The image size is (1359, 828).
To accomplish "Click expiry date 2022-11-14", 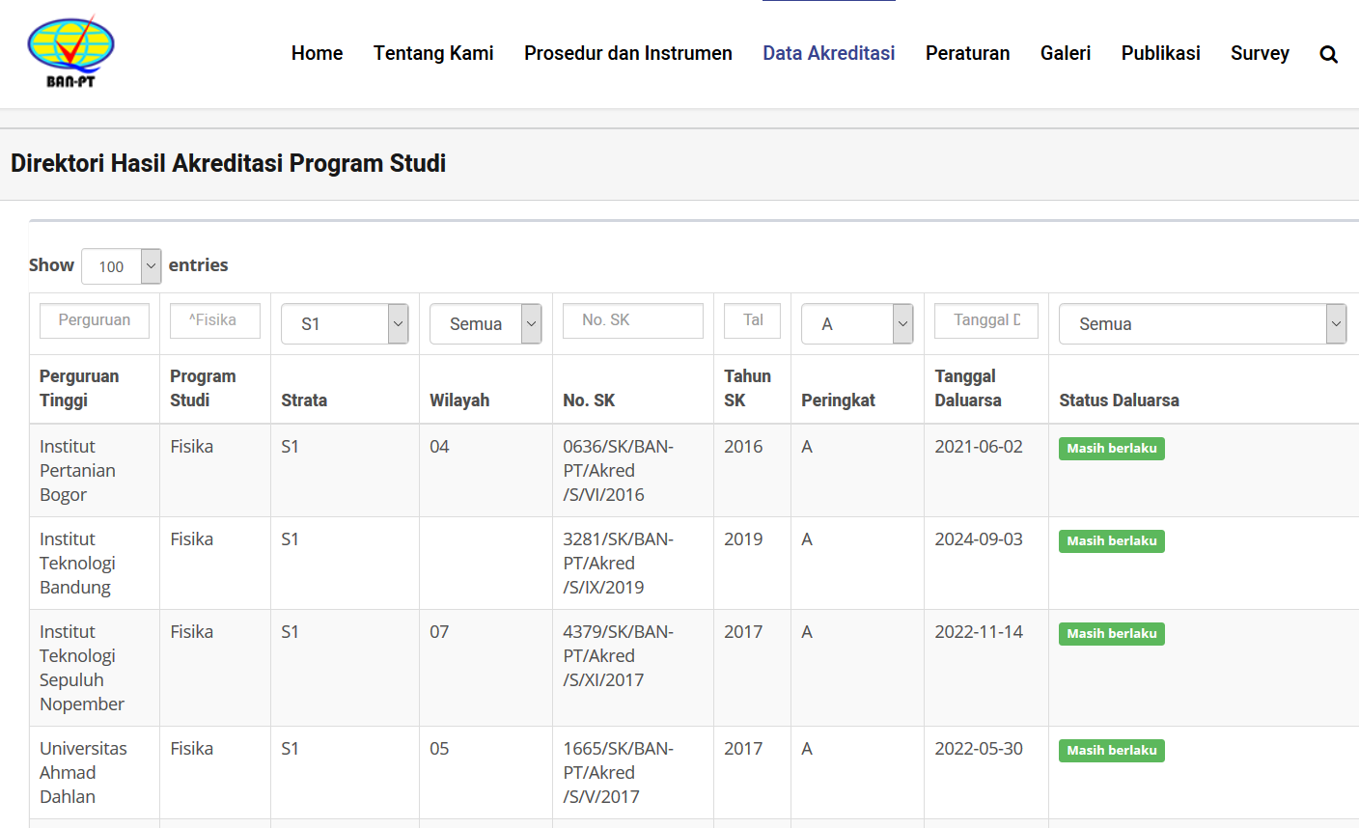I will 979,632.
